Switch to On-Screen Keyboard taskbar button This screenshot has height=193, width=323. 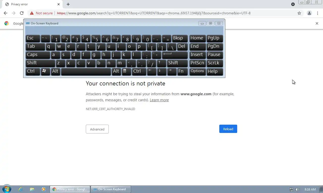[x=111, y=189]
